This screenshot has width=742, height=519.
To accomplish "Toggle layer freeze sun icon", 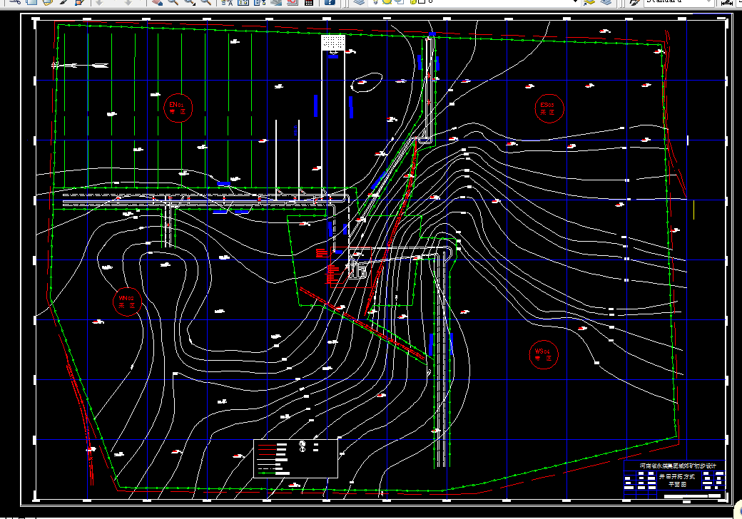I will 387,2.
